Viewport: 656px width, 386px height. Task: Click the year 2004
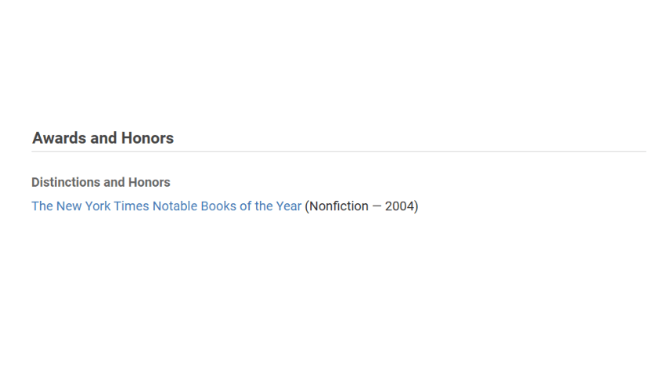click(399, 206)
